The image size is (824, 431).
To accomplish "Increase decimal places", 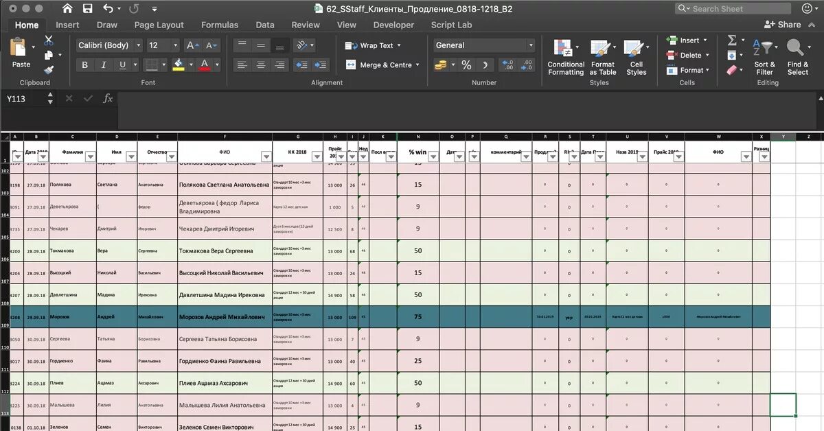I will pos(509,65).
